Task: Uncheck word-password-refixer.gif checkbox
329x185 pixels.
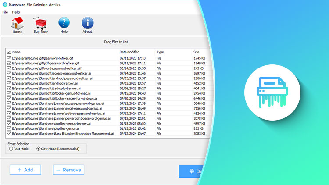Action: click(9, 68)
